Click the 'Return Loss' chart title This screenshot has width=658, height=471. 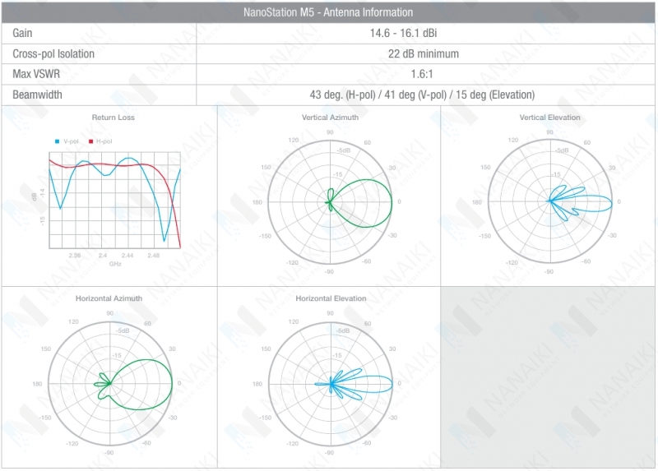click(114, 118)
